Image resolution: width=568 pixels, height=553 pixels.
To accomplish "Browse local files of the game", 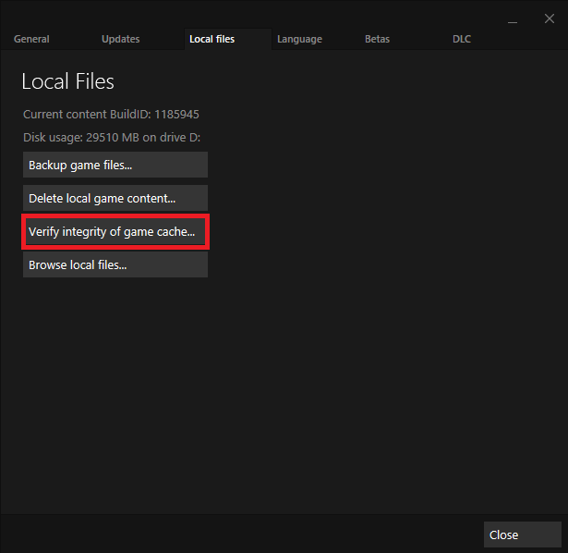I will (115, 264).
